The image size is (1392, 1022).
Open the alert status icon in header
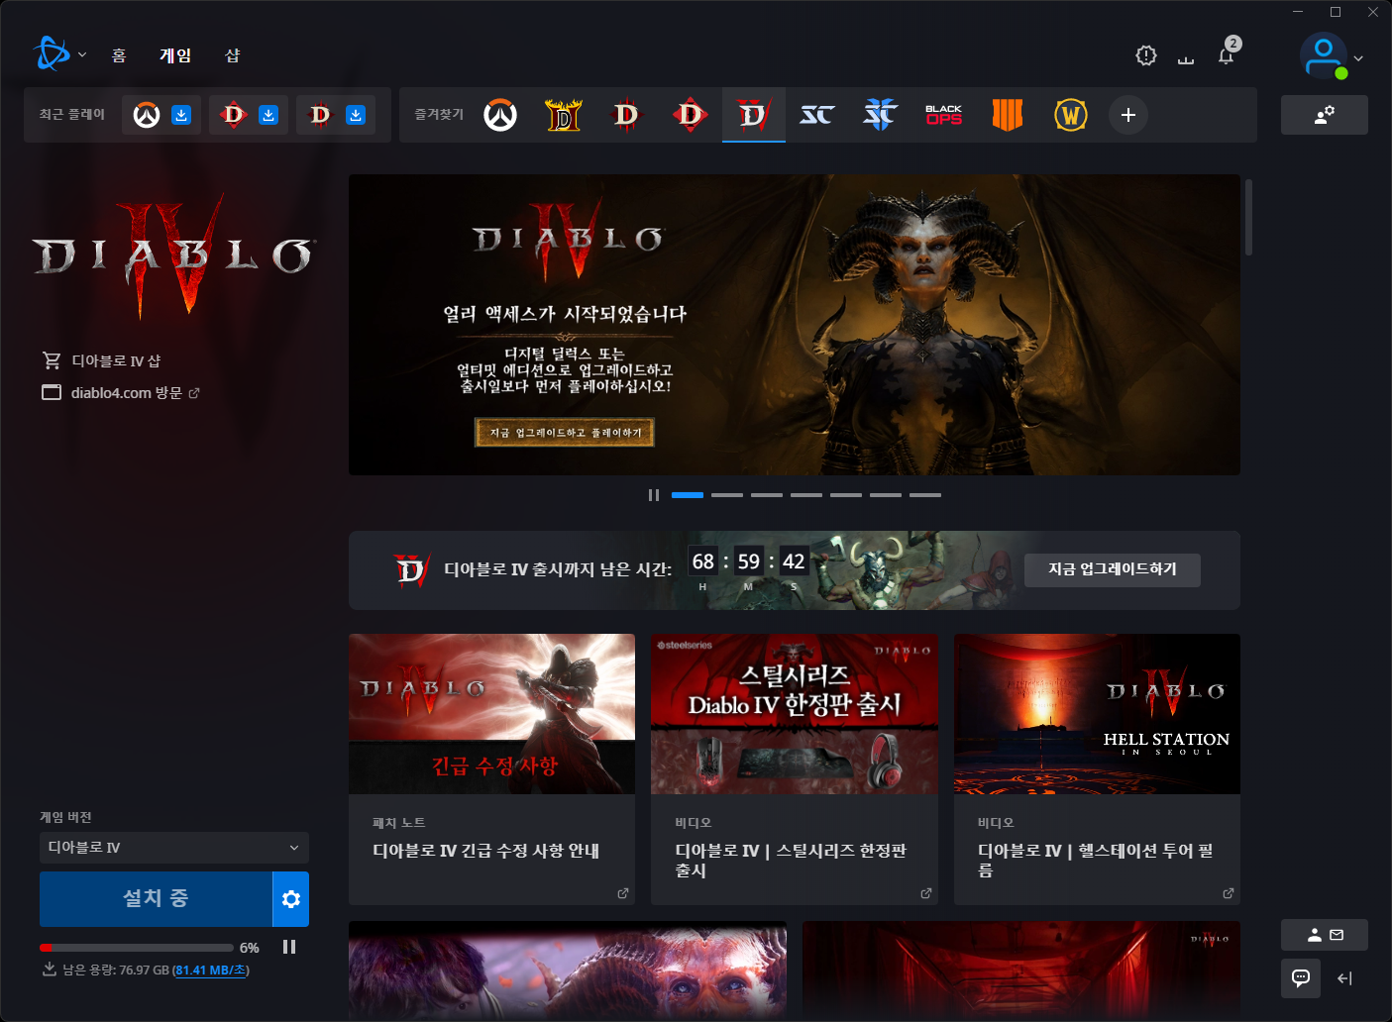pyautogui.click(x=1146, y=55)
